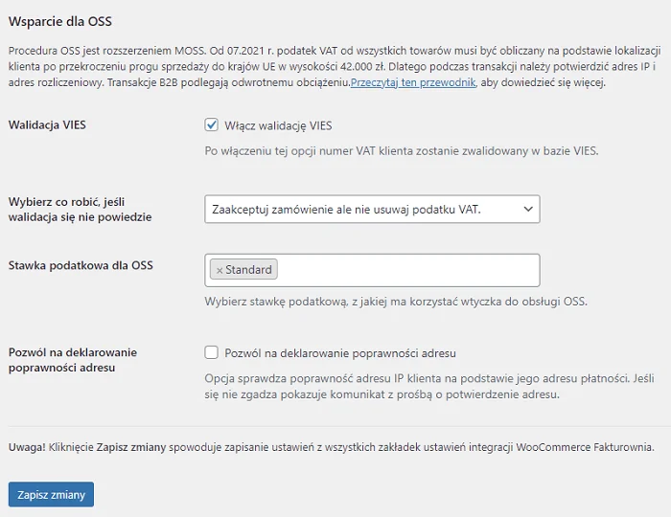The height and width of the screenshot is (517, 671).
Task: Click the bold address declaration label on left
Action: point(73,360)
